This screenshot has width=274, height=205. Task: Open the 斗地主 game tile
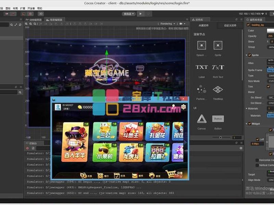[131, 131]
